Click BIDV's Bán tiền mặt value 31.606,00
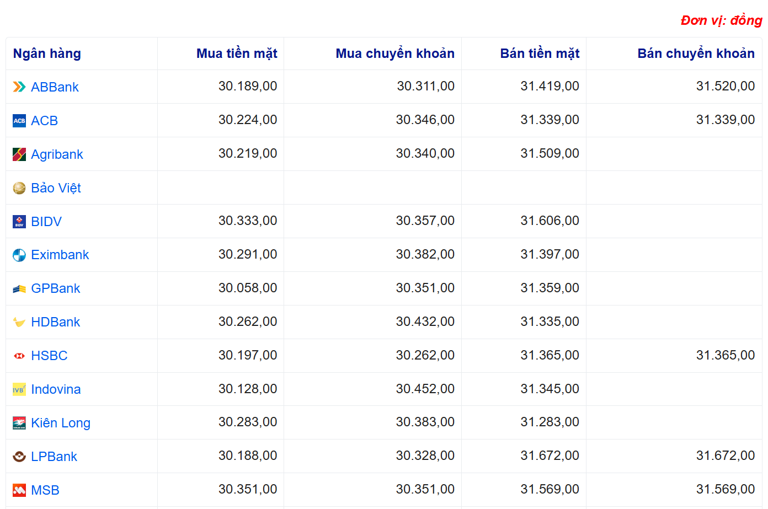This screenshot has width=768, height=509. click(550, 221)
